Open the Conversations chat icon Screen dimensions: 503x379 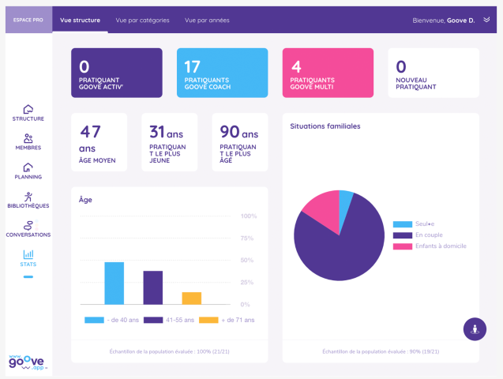click(28, 225)
